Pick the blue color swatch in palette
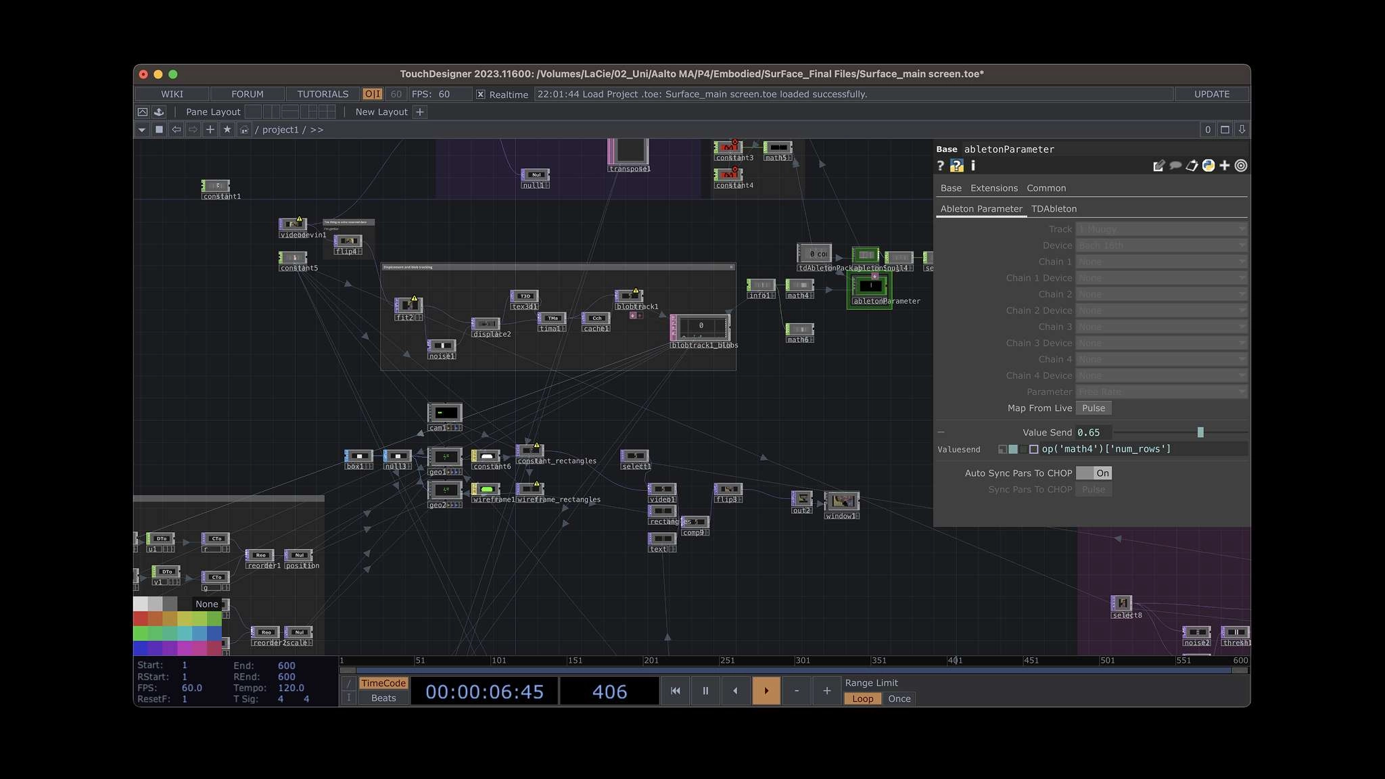The width and height of the screenshot is (1385, 779). (x=141, y=648)
